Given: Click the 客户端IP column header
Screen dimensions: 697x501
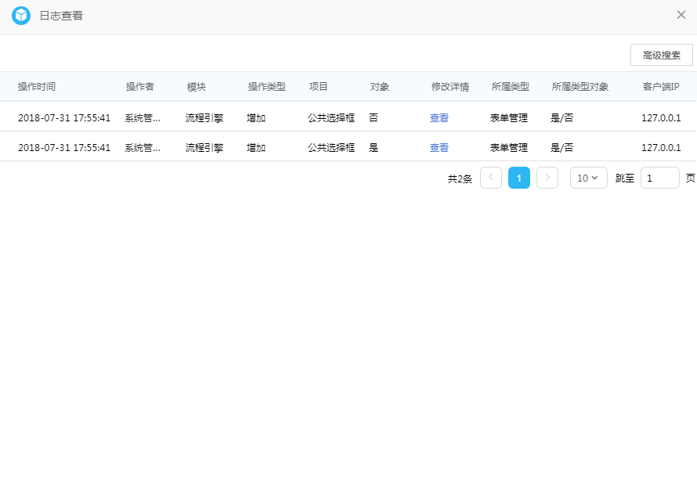Looking at the screenshot, I should 661,87.
